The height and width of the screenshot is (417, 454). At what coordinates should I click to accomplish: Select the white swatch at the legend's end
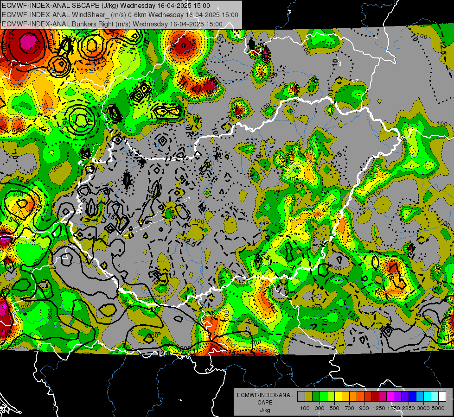pyautogui.click(x=442, y=397)
